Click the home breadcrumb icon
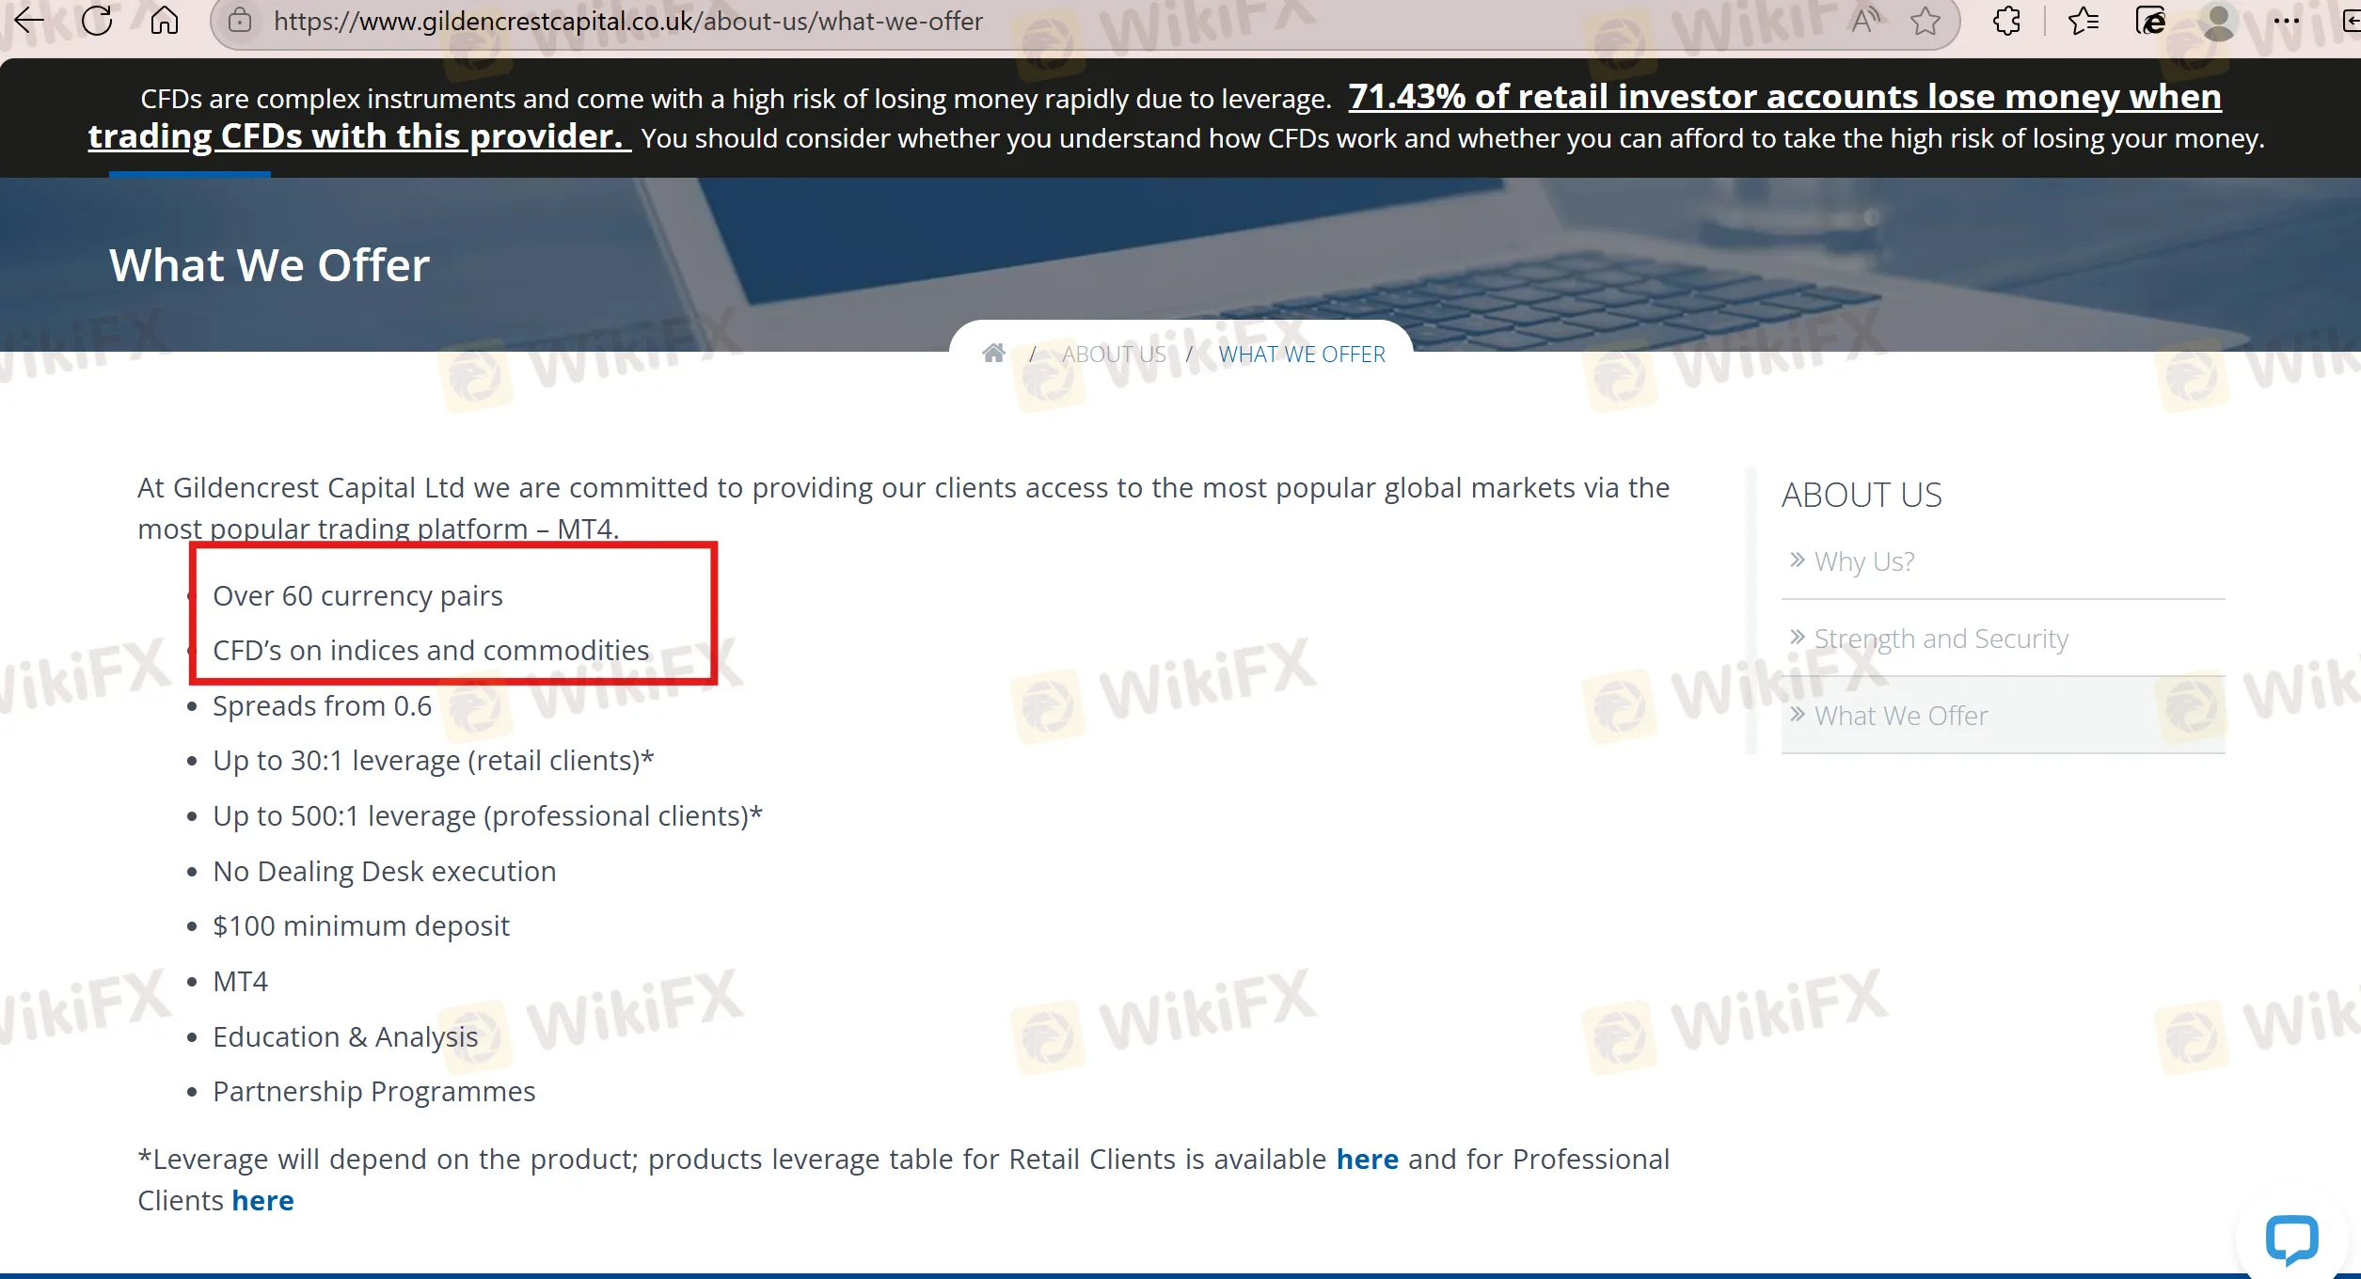2361x1279 pixels. tap(993, 354)
